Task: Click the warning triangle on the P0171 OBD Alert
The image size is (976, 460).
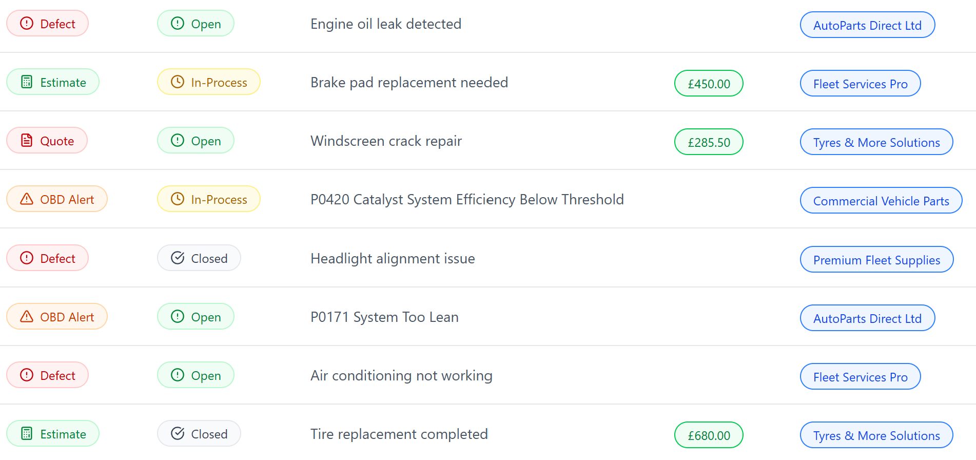Action: pyautogui.click(x=27, y=317)
